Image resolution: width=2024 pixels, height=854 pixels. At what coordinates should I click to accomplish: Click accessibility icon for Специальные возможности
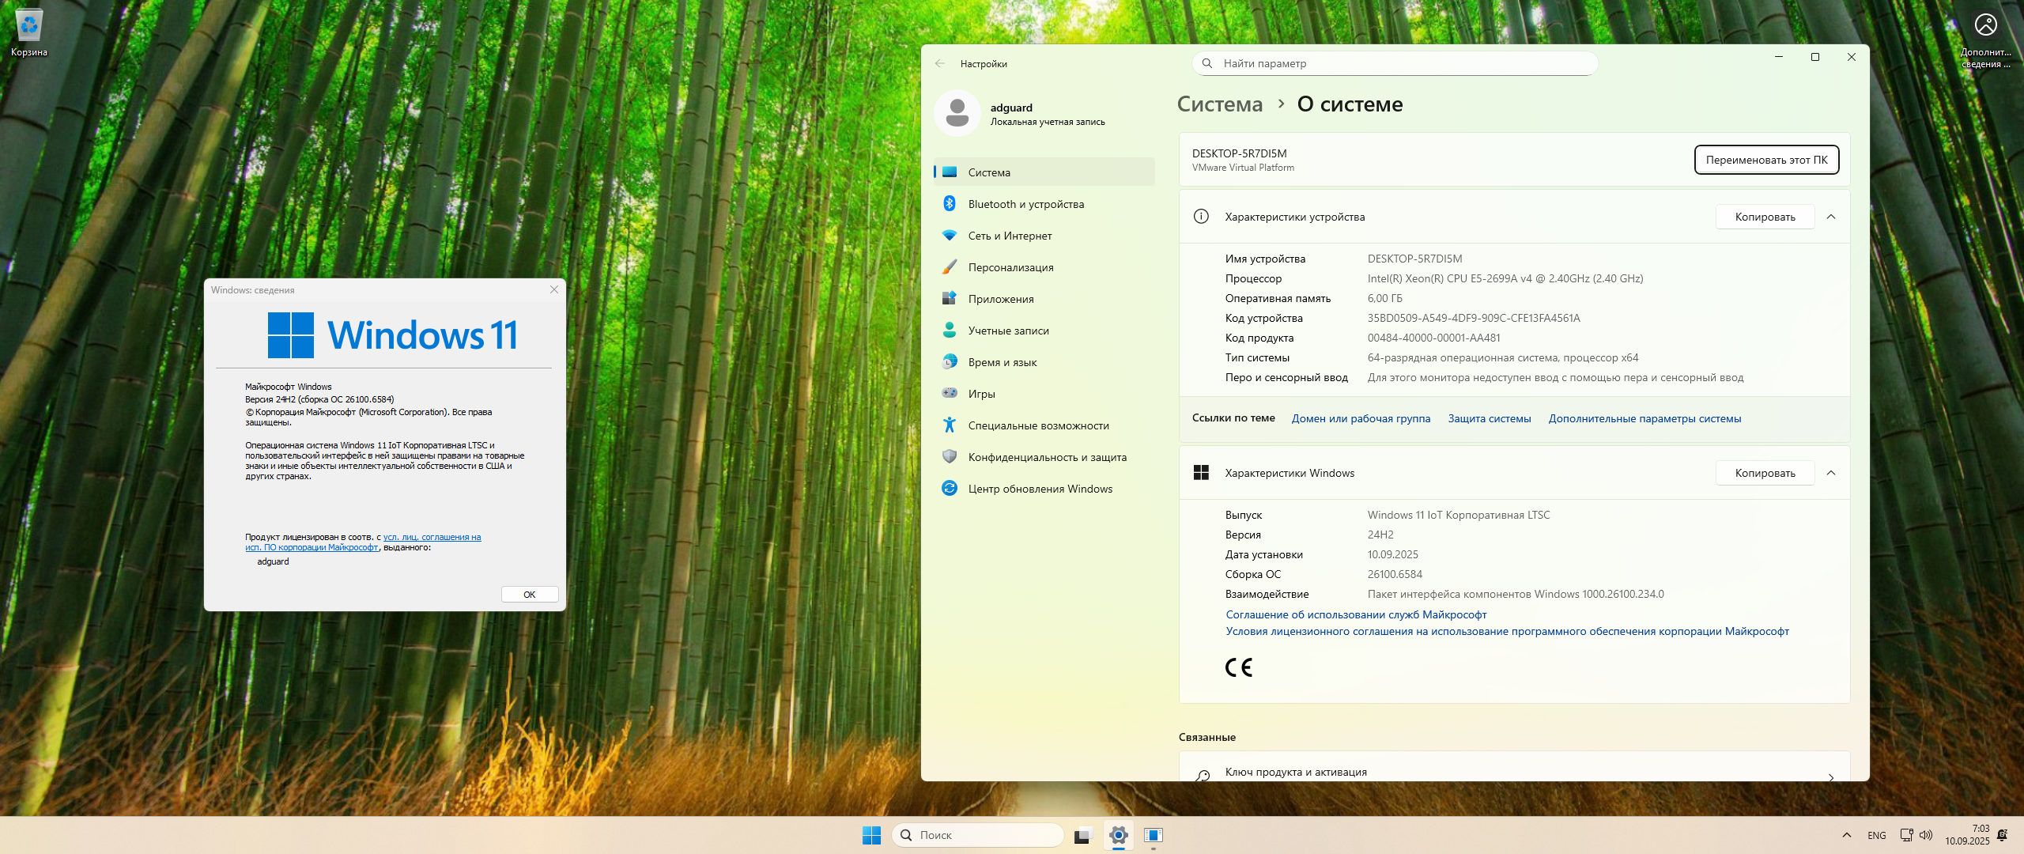tap(950, 425)
